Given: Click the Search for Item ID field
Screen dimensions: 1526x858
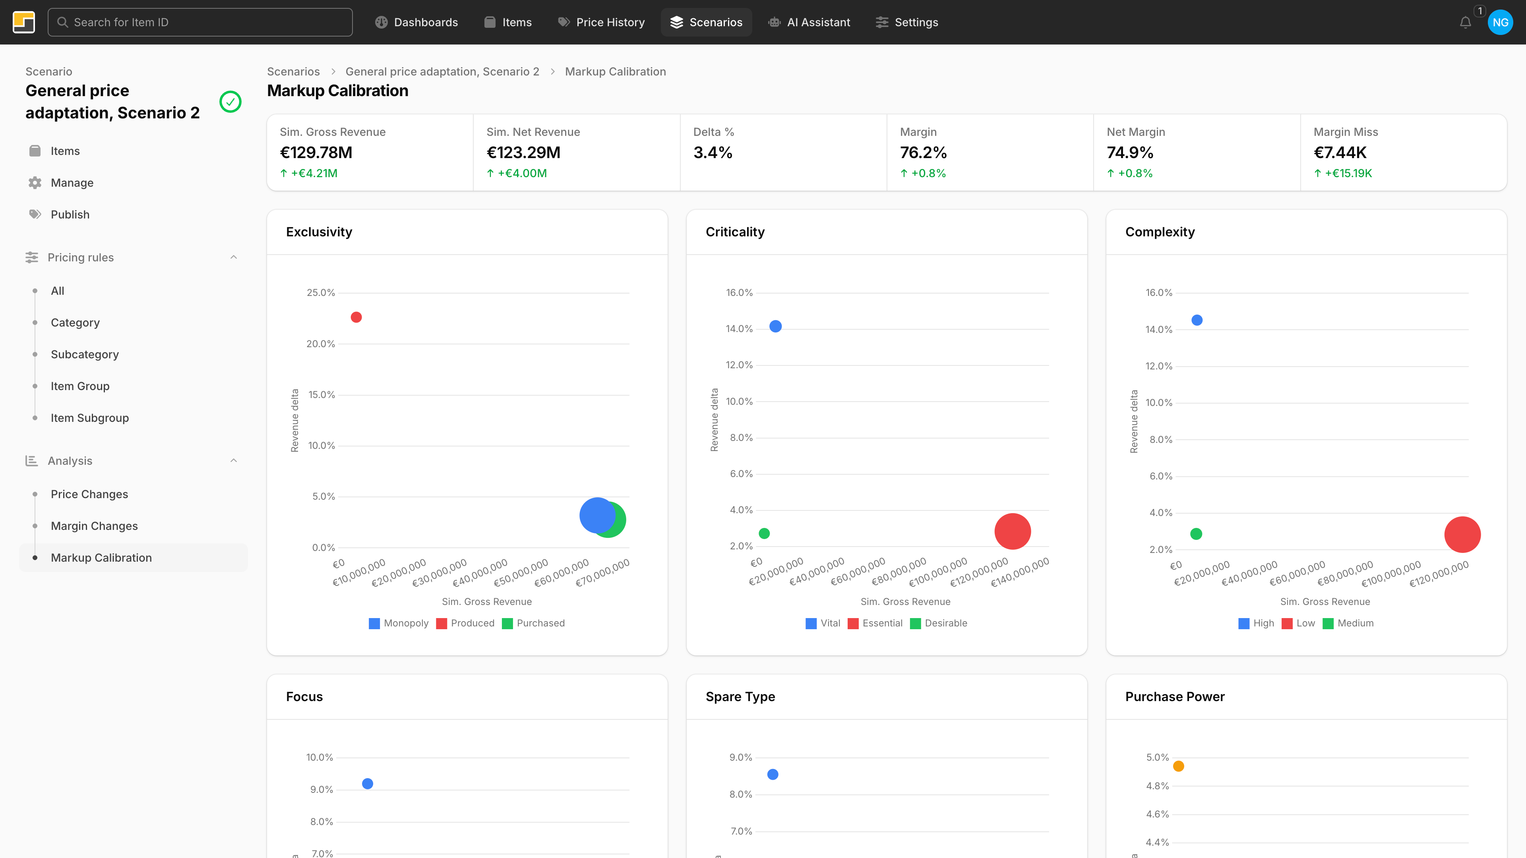Looking at the screenshot, I should [199, 22].
